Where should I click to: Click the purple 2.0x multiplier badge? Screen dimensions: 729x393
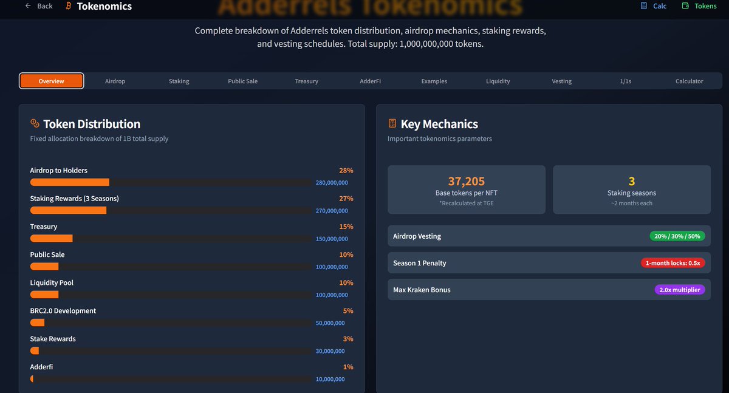tap(680, 290)
